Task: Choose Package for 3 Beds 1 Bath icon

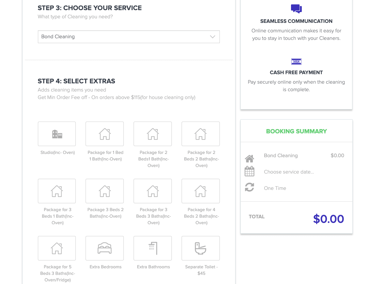Action: point(57,191)
